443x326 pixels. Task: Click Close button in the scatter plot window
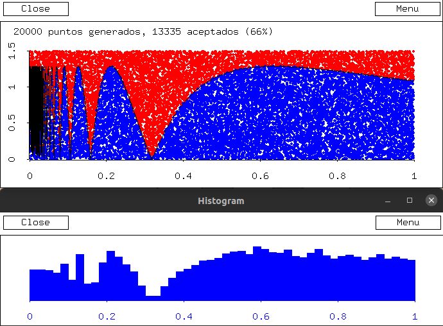(x=35, y=9)
